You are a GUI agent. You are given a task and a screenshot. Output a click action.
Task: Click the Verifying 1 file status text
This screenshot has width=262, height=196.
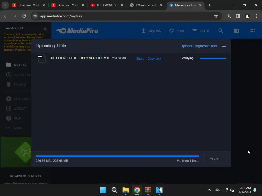click(188, 161)
